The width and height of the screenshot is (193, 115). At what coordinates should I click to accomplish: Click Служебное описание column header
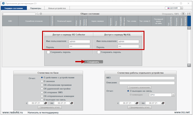click(x=34, y=21)
